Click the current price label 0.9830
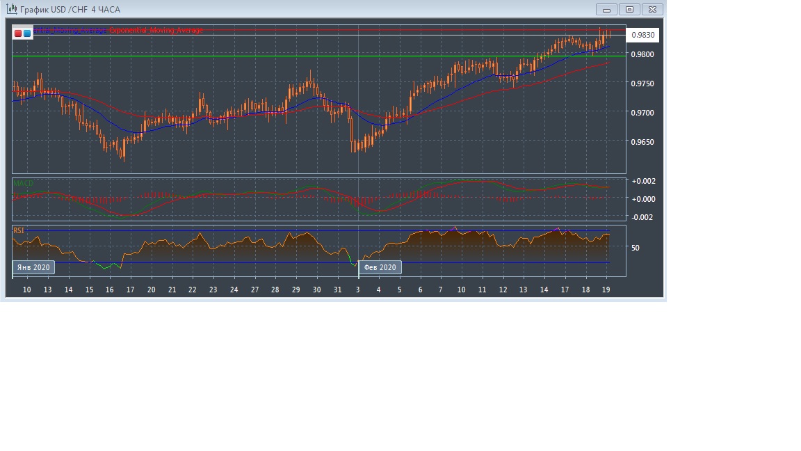The height and width of the screenshot is (451, 801). tap(642, 35)
